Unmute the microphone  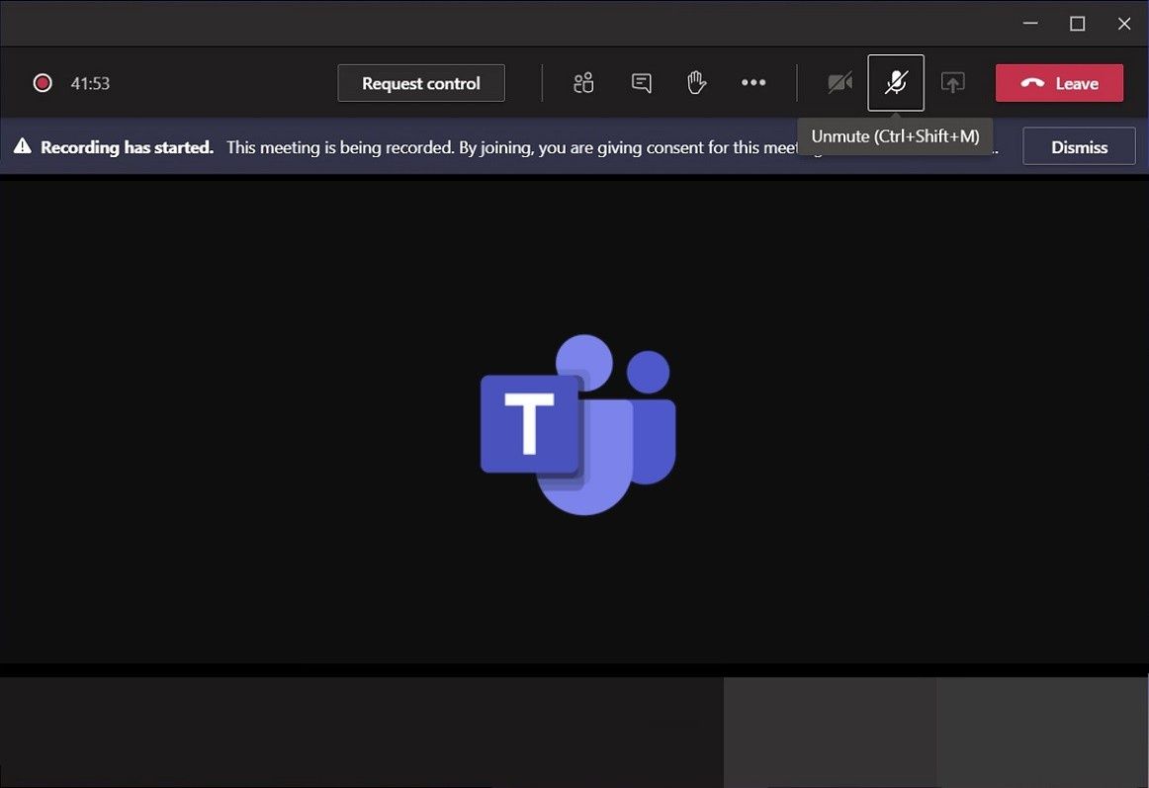tap(896, 83)
